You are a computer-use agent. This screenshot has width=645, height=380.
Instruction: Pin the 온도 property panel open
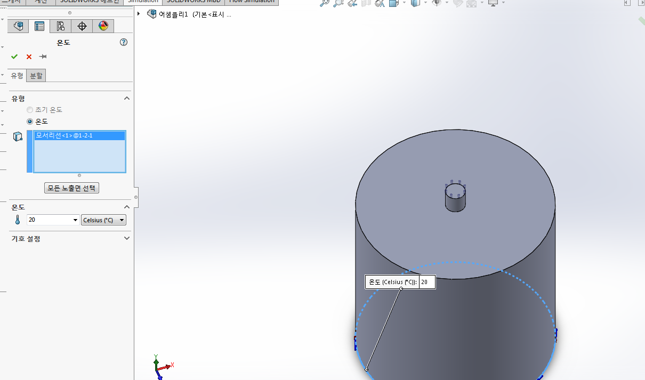tap(43, 56)
